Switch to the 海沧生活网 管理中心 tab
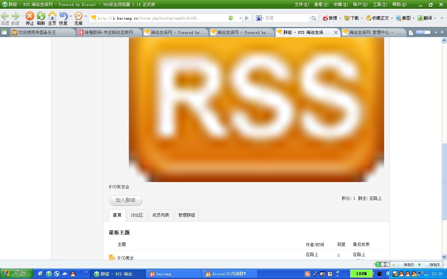Image resolution: width=447 pixels, height=279 pixels. point(374,32)
